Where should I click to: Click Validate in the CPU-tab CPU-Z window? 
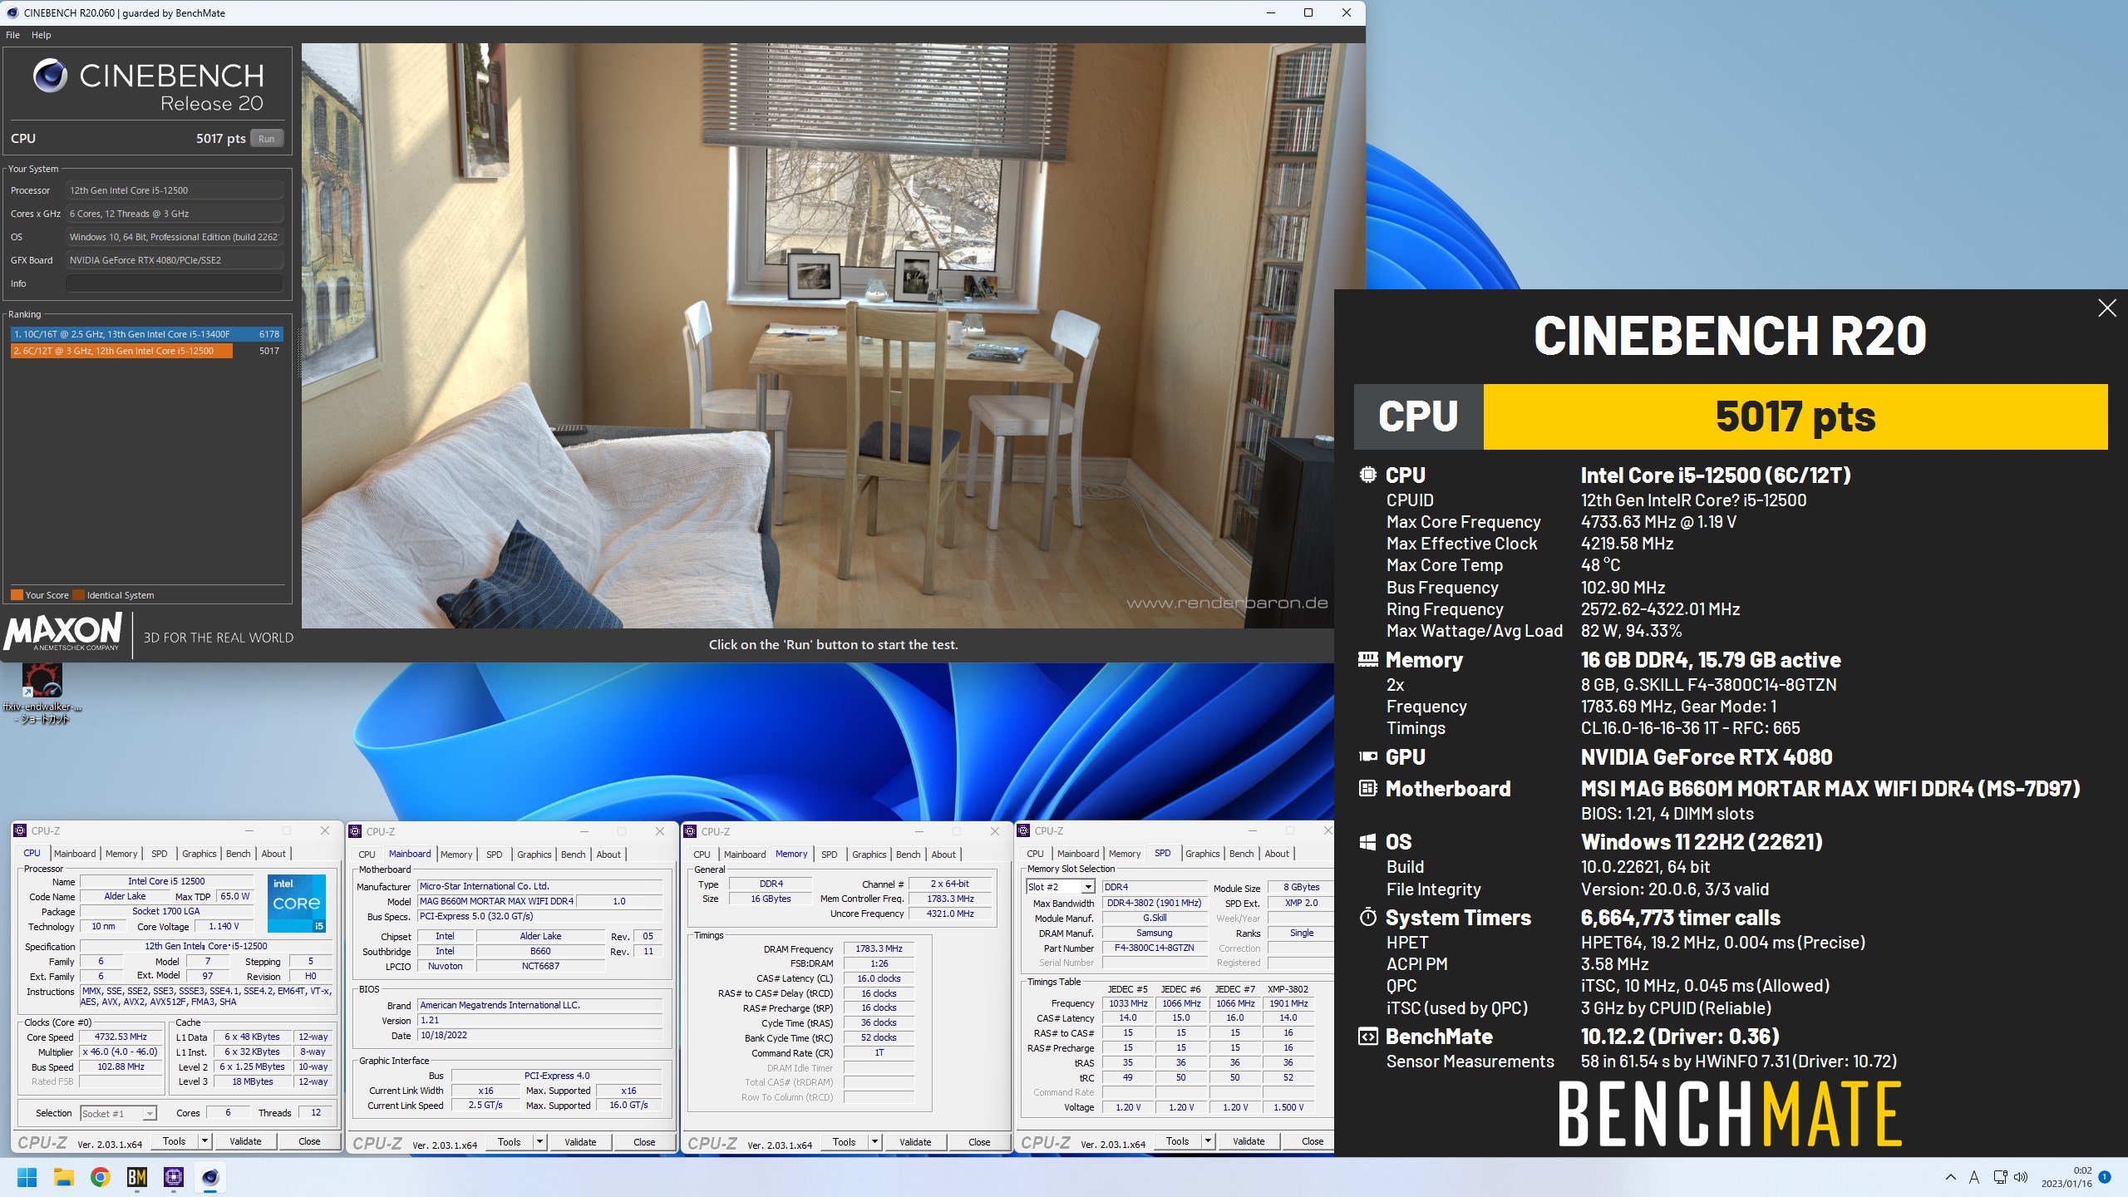tap(245, 1141)
